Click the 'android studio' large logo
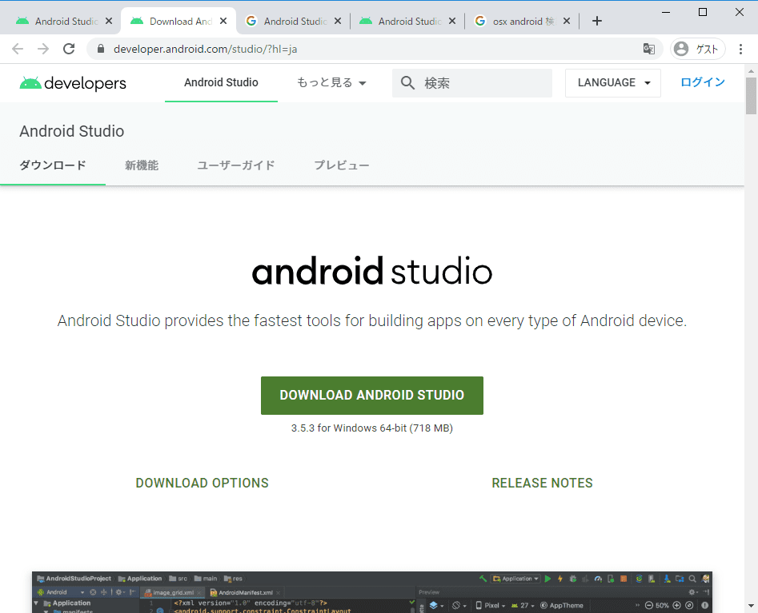This screenshot has width=758, height=613. [x=371, y=271]
